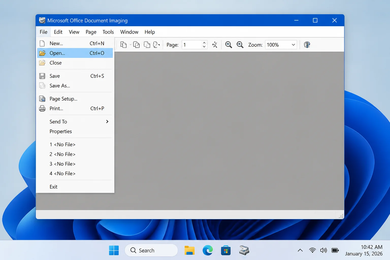Open the Edit menu

[58, 32]
